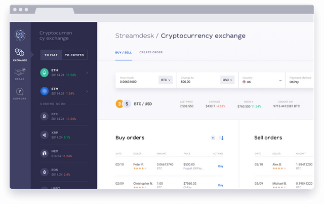Image resolution: width=324 pixels, height=204 pixels.
Task: Expand the ETH row chevron
Action: (87, 73)
